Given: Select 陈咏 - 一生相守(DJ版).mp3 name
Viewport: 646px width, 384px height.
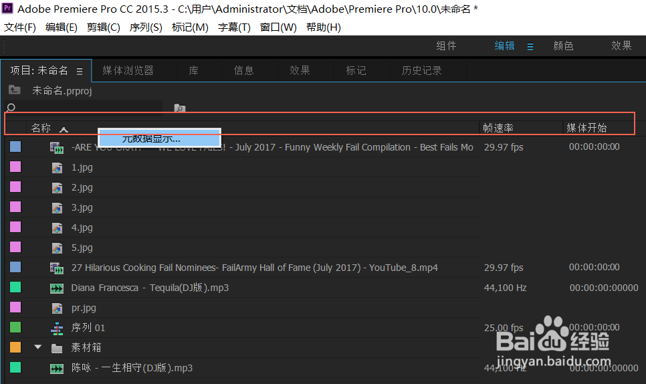Looking at the screenshot, I should (x=132, y=368).
